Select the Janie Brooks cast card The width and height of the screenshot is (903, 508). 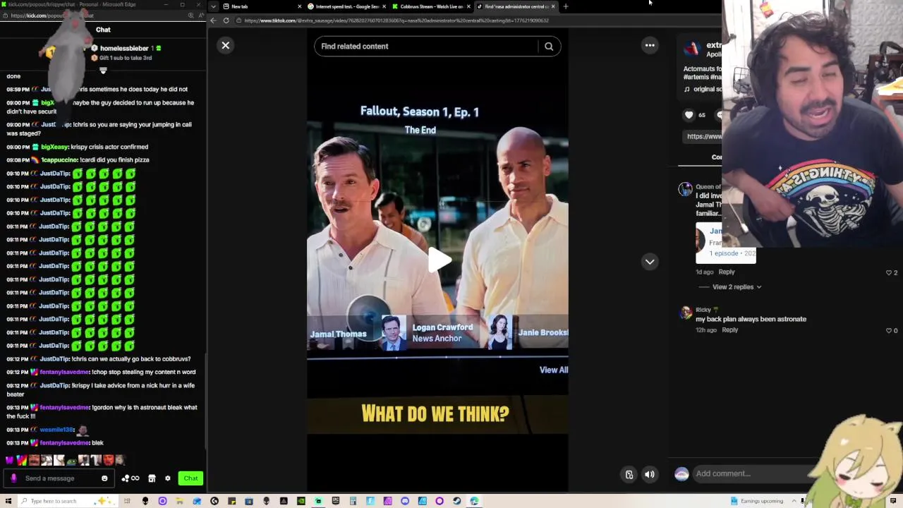pyautogui.click(x=528, y=332)
